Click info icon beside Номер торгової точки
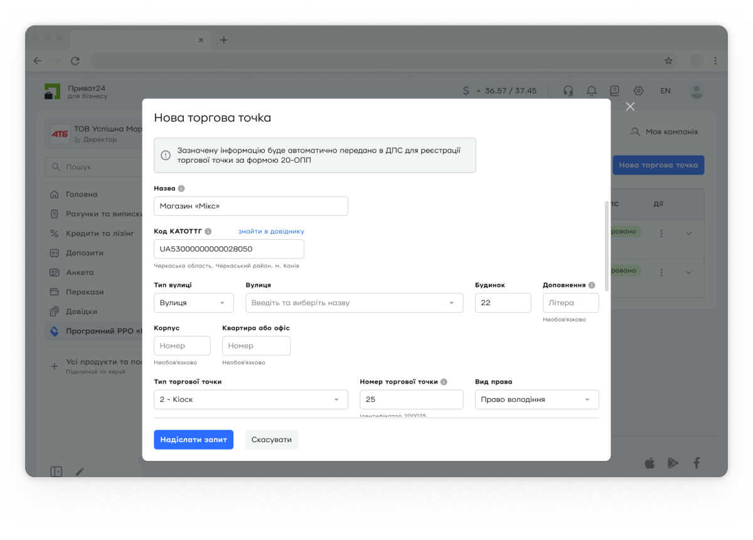This screenshot has width=753, height=540. pos(444,382)
